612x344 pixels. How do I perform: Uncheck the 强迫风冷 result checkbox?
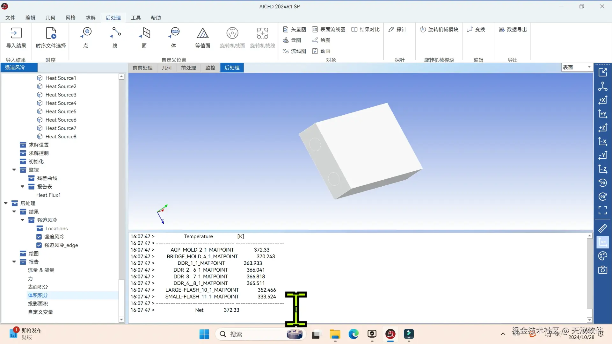[39, 237]
